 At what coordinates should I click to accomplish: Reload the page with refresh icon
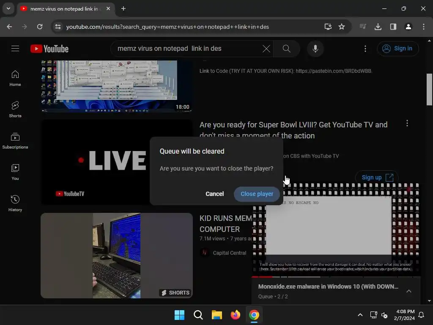(x=40, y=27)
